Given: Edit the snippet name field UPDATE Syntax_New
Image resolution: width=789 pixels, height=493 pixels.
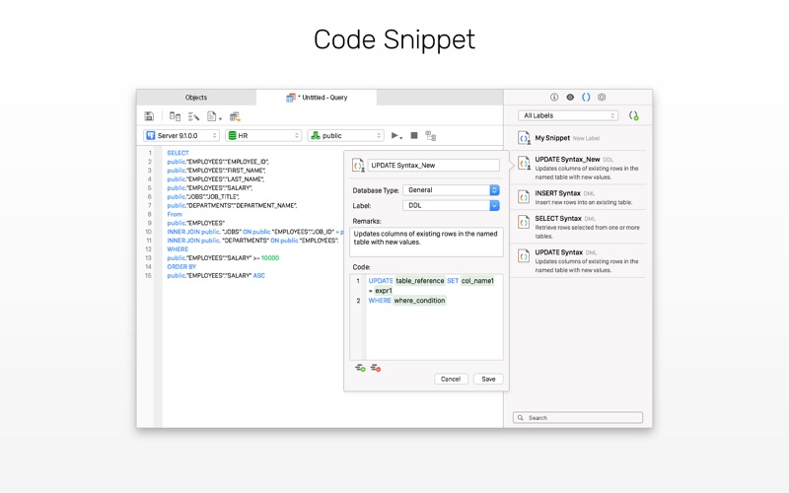Looking at the screenshot, I should coord(433,165).
